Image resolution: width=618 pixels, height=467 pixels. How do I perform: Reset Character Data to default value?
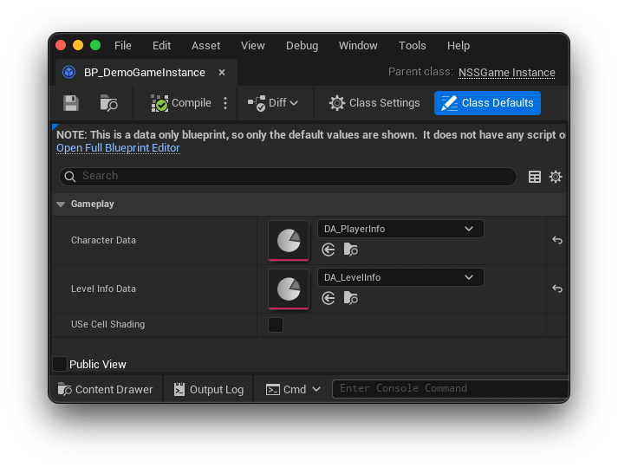557,240
